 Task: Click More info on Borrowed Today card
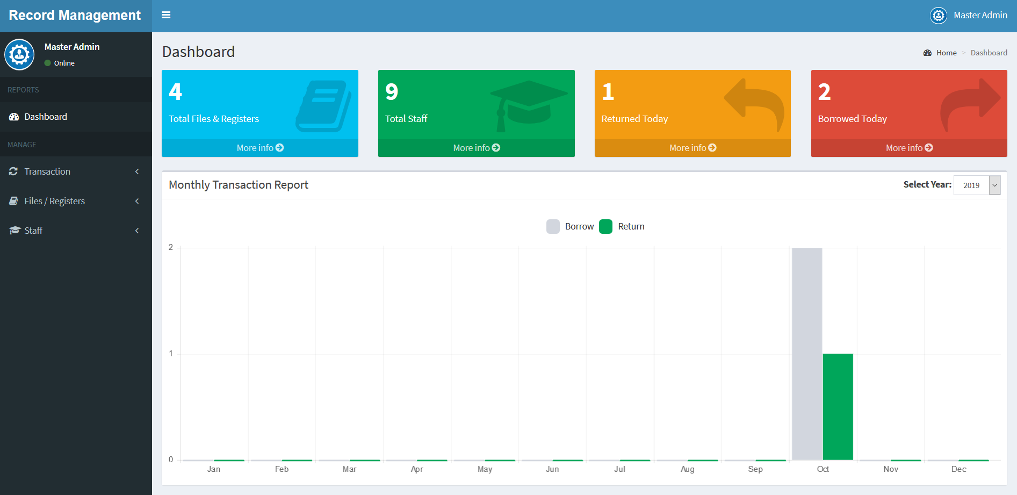click(x=908, y=147)
